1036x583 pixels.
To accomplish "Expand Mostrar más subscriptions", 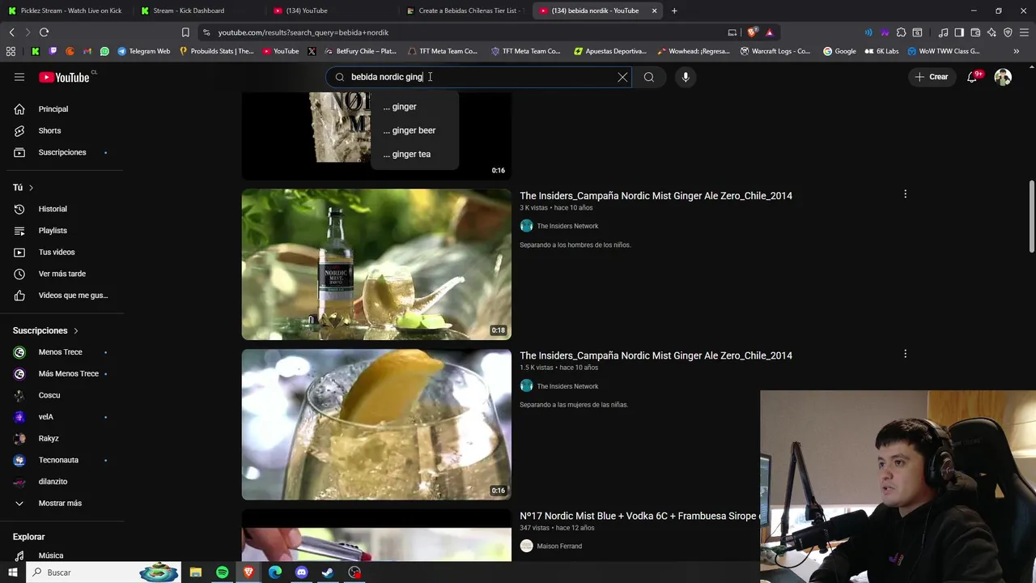I will [62, 503].
